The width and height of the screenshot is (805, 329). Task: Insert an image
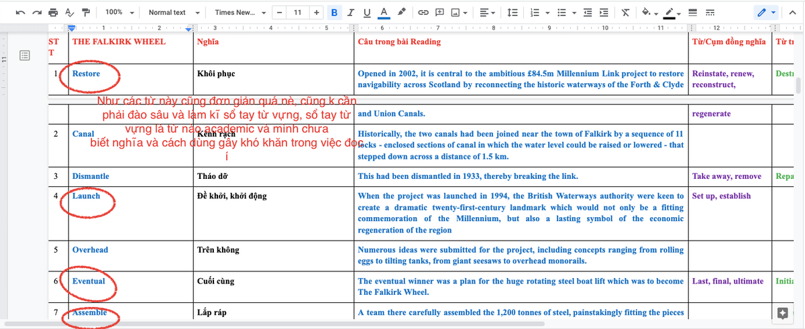(x=456, y=12)
